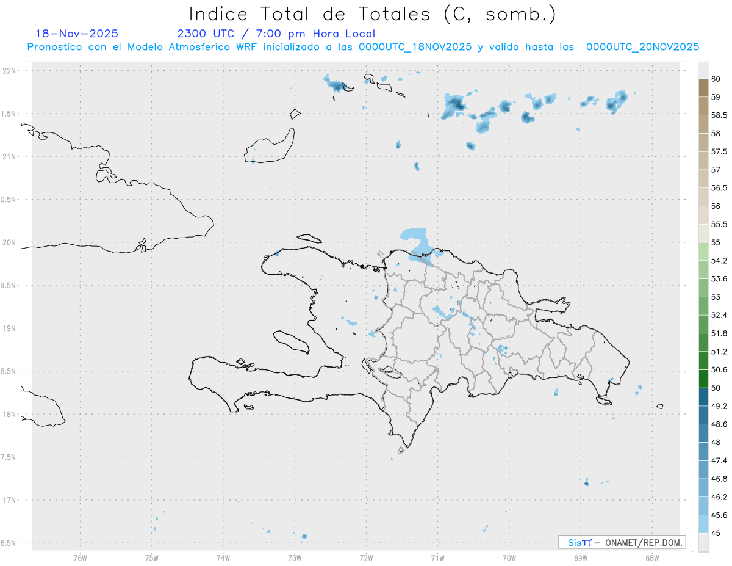Click the "76W" longitude label
The width and height of the screenshot is (732, 566).
[80, 557]
